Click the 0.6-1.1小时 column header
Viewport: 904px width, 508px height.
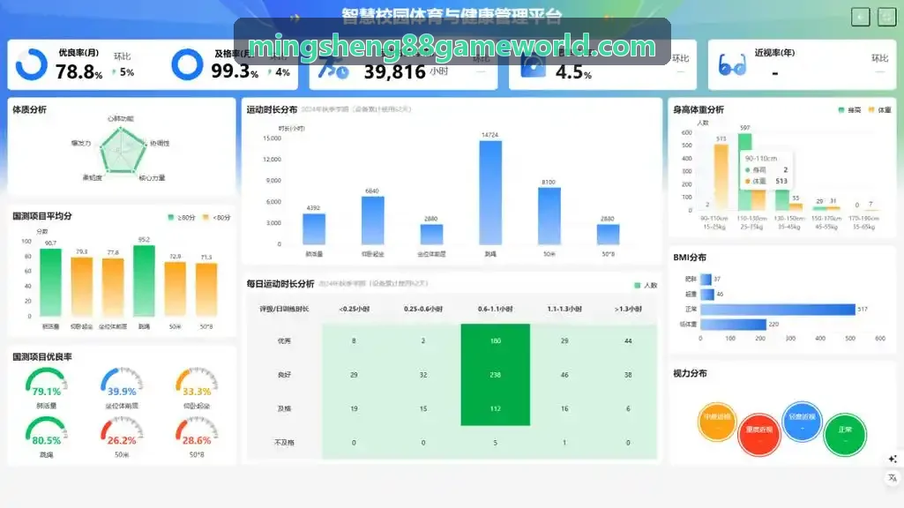(496, 309)
